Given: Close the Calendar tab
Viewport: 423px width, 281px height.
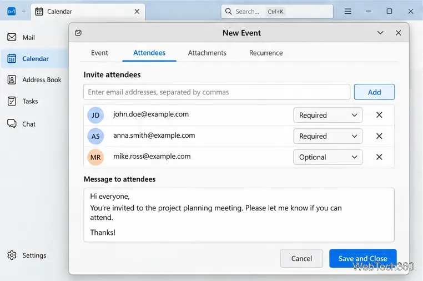Looking at the screenshot, I should tap(137, 11).
